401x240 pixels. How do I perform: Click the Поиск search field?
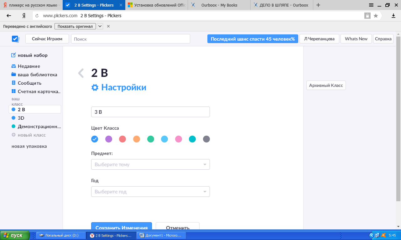[x=131, y=39]
